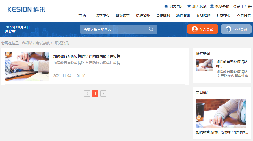Screen dimensions: 253x141
Task: Click the magnifier search icon
Action: click(151, 29)
